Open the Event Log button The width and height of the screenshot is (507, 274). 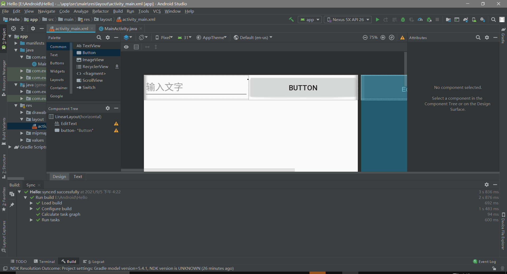tap(485, 261)
